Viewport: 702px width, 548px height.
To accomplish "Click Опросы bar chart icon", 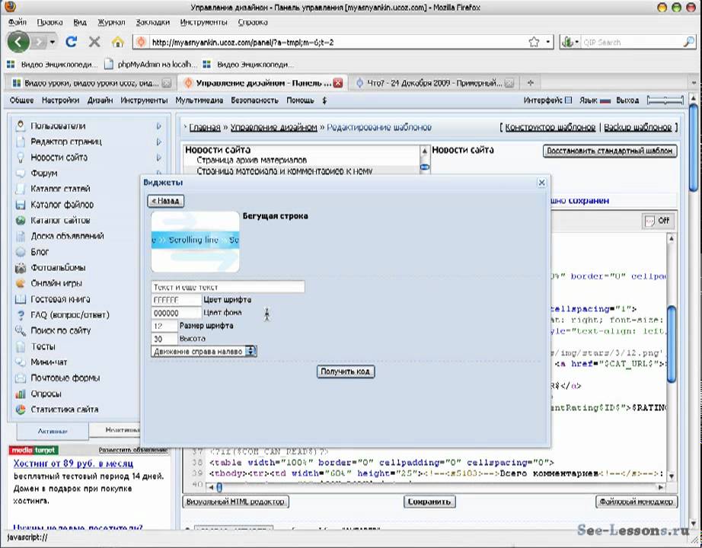I will tap(20, 394).
